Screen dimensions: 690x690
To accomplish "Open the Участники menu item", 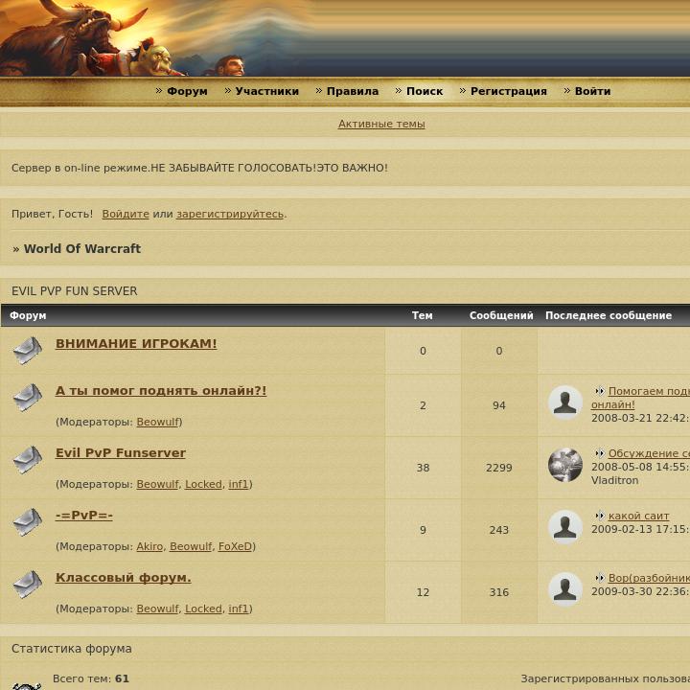I will (x=266, y=91).
